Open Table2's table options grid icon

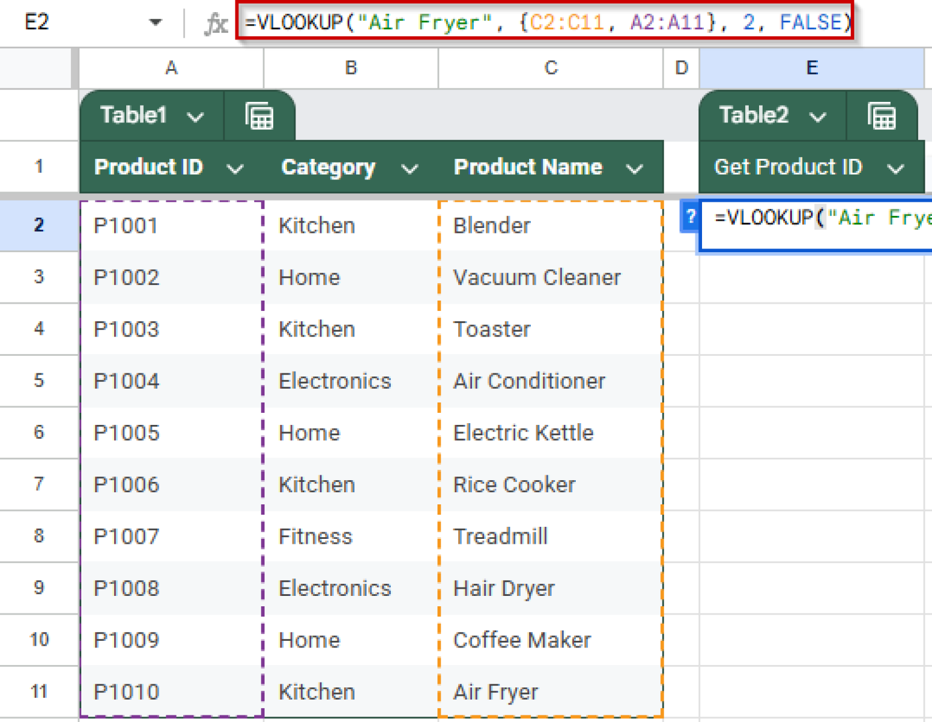882,115
